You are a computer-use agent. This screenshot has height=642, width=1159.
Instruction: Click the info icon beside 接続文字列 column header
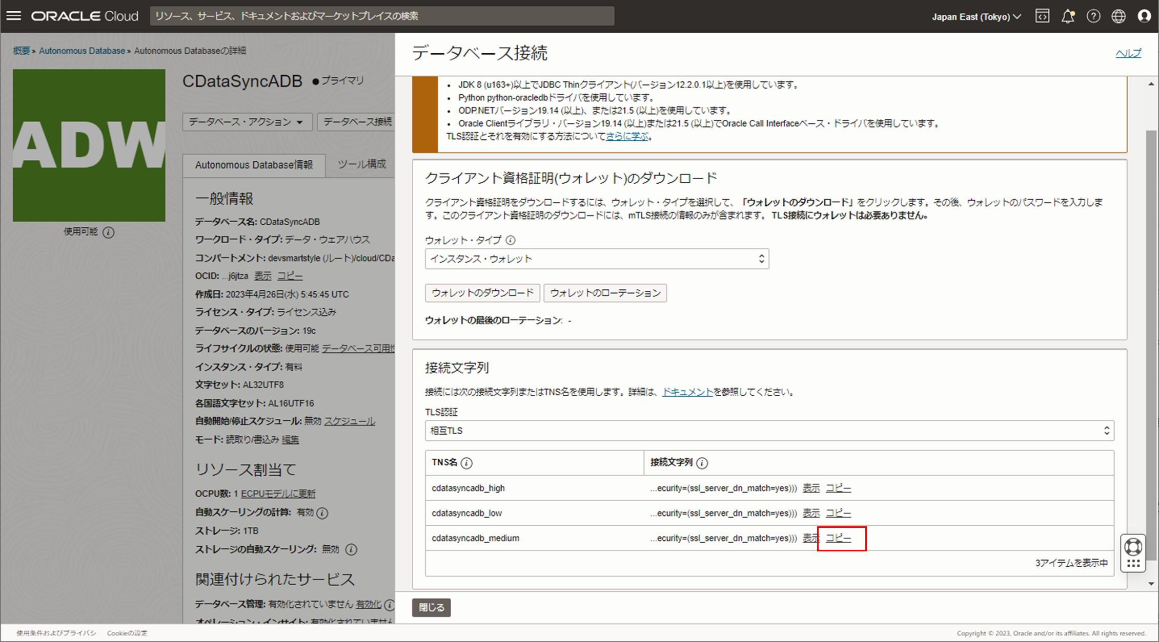[702, 463]
